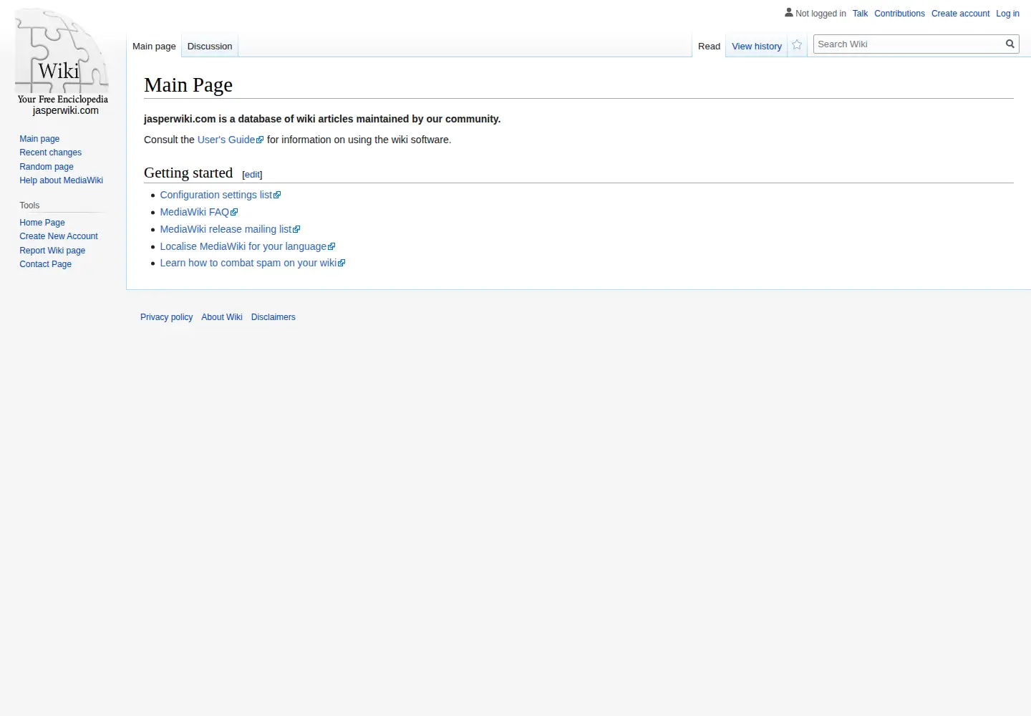Open About Wiki footer link
Screen dimensions: 1031x716
point(222,317)
